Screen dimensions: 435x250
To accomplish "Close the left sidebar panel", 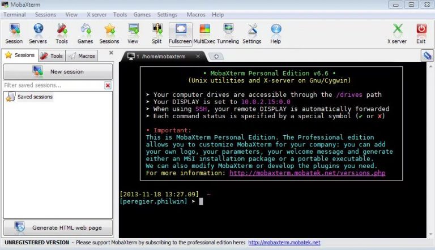I will 111,53.
